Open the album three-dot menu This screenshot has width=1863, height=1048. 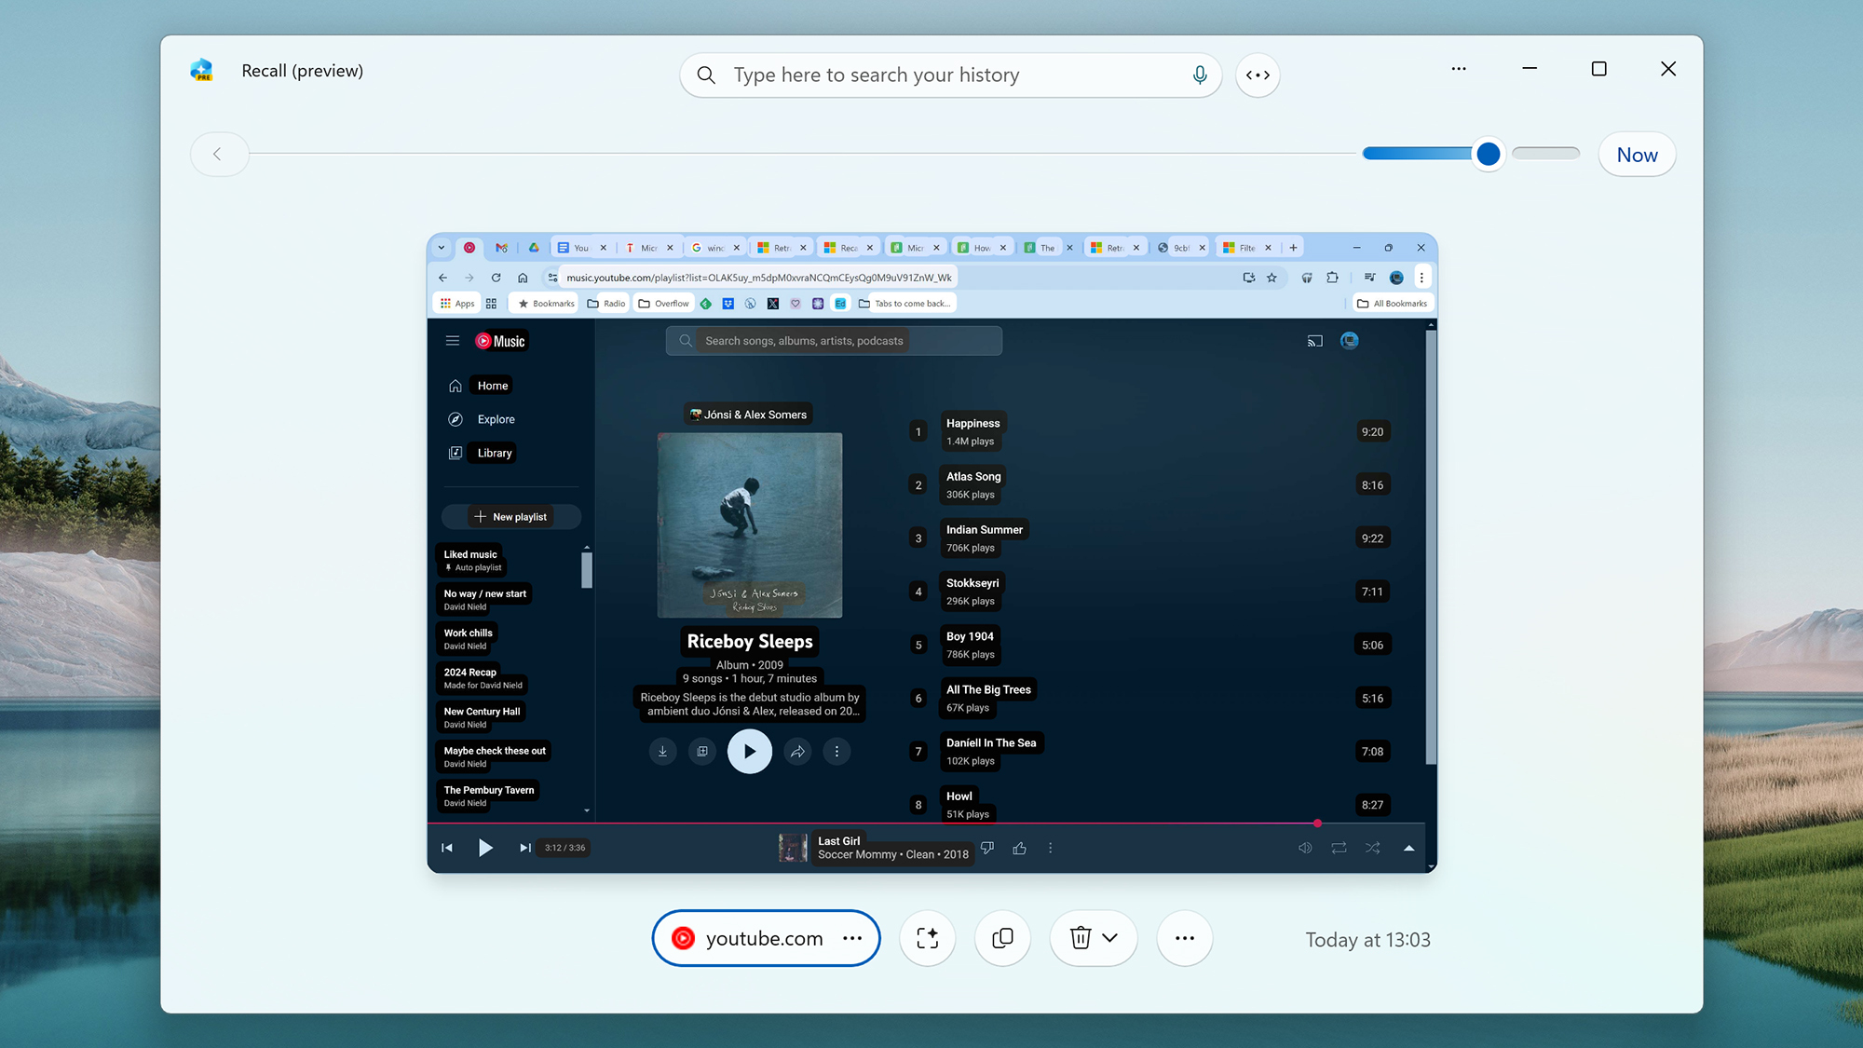[836, 752]
